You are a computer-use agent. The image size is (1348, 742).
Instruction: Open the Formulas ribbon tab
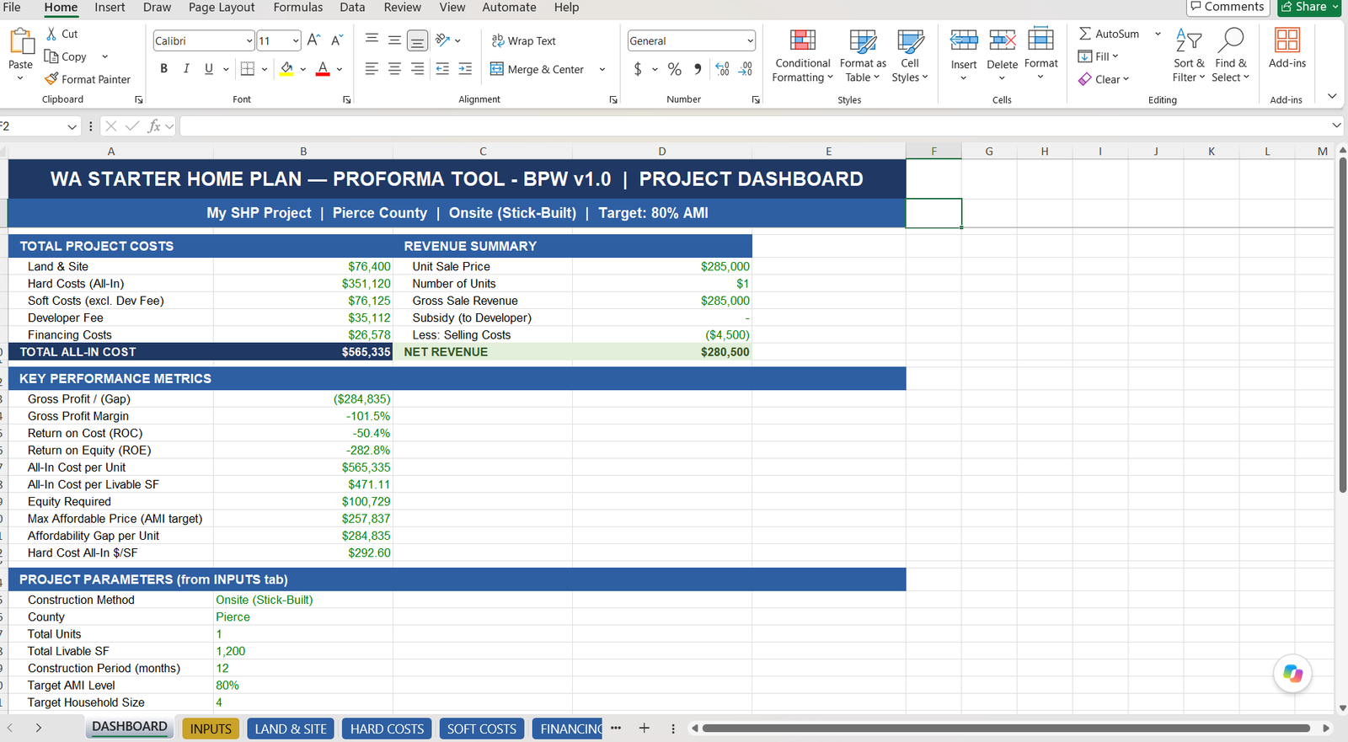[298, 8]
